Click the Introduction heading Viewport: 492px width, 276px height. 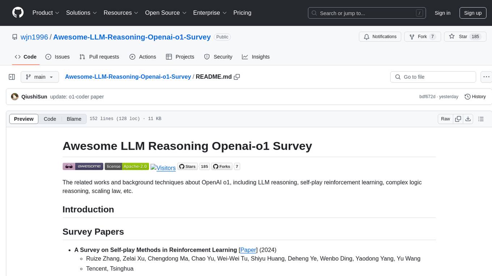[x=88, y=209]
